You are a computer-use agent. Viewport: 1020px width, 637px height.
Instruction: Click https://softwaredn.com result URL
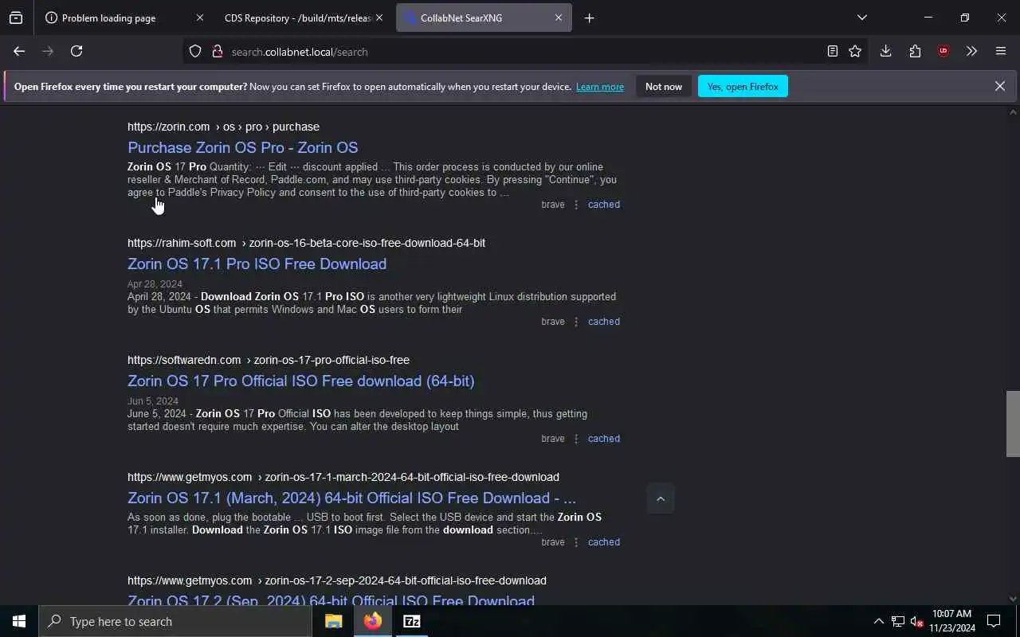(x=269, y=360)
